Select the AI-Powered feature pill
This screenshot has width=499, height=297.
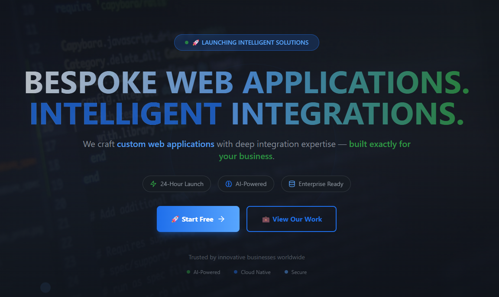(x=246, y=184)
